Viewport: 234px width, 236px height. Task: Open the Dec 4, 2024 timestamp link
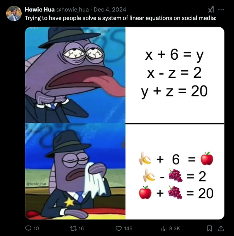tap(110, 10)
